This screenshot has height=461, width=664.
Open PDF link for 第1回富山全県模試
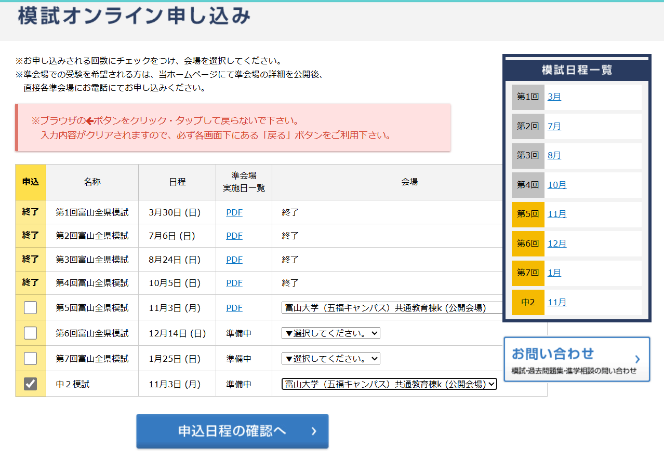click(234, 212)
